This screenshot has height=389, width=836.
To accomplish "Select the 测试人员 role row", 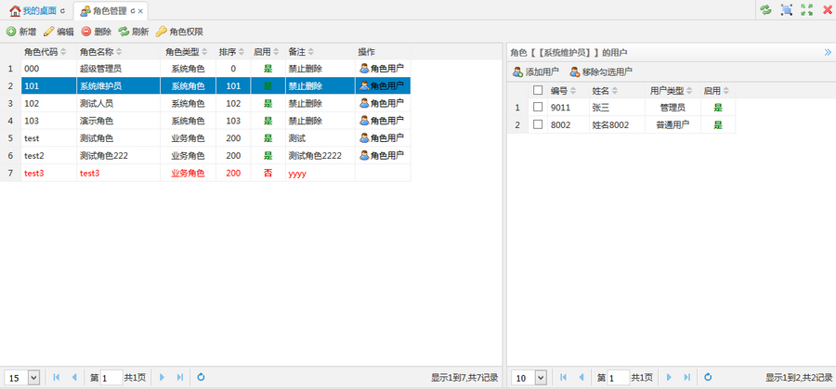I will pos(205,103).
